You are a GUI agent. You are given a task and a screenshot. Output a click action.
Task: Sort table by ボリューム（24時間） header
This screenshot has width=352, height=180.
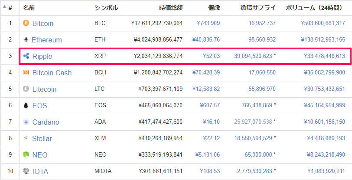tap(314, 8)
